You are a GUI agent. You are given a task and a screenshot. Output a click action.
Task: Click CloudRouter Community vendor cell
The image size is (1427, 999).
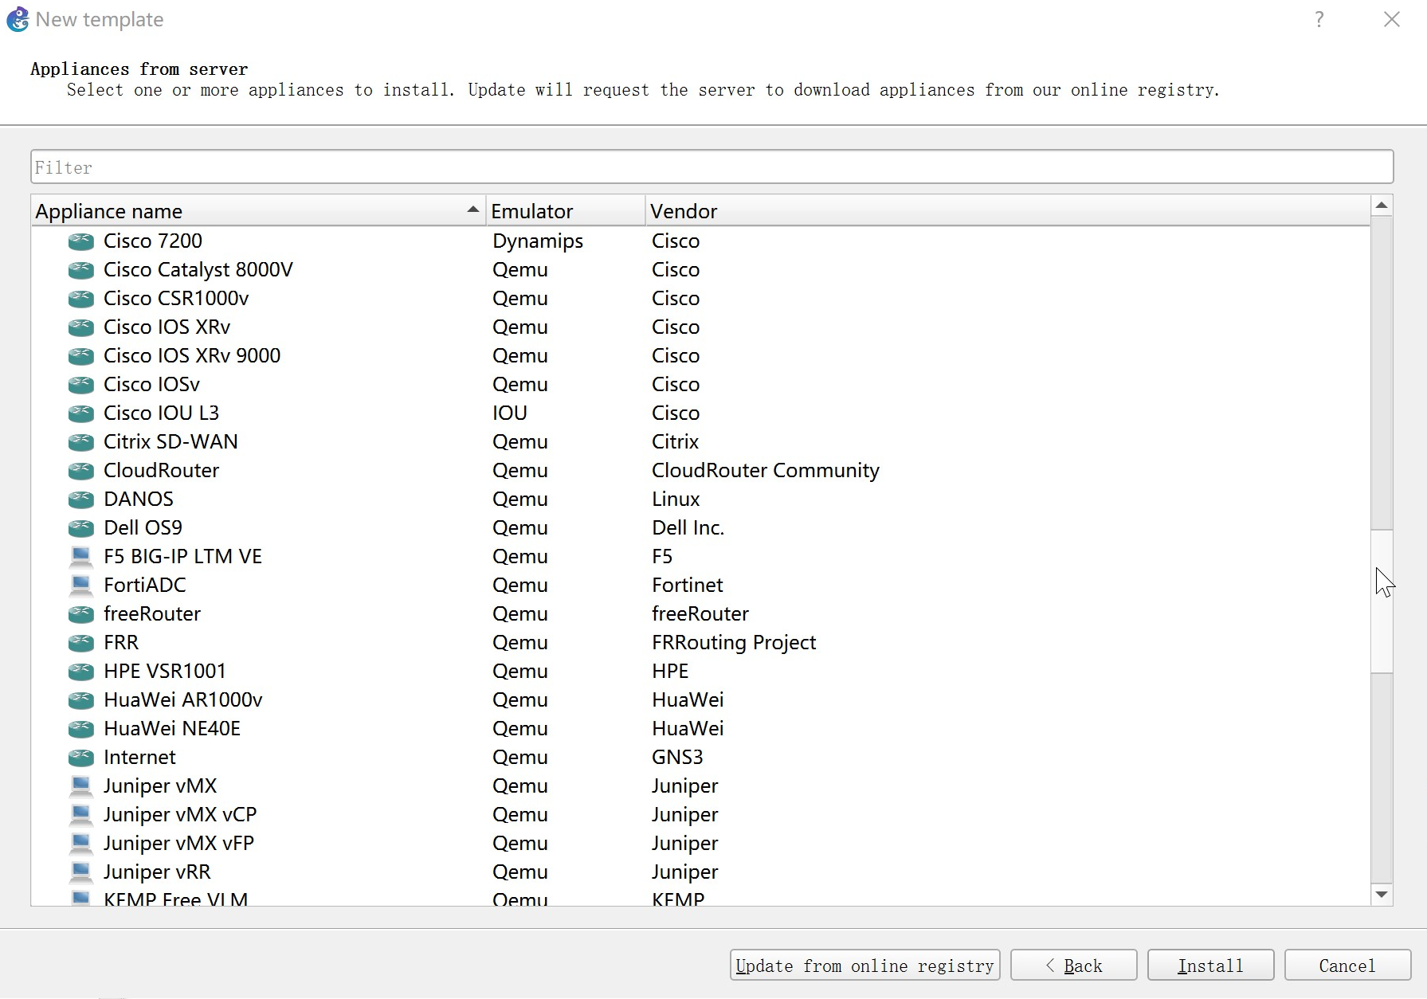[766, 471]
